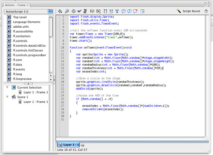Image resolution: width=213 pixels, height=155 pixels.
Task: Apply block comment with the first bubble icon
Action: coord(124,11)
